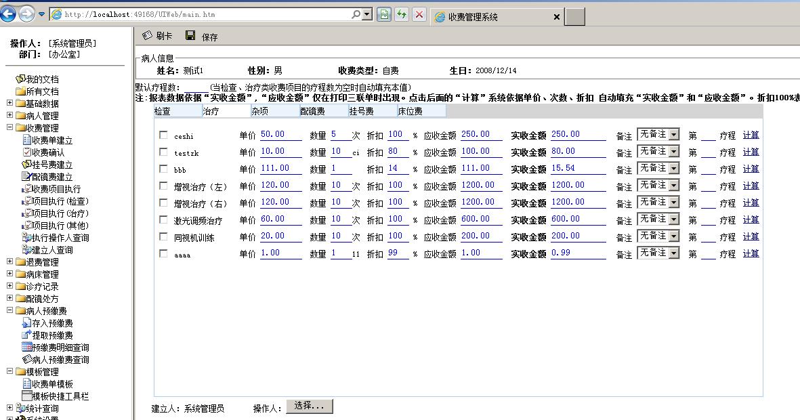Open 执行操作人查询 icon

[27, 237]
